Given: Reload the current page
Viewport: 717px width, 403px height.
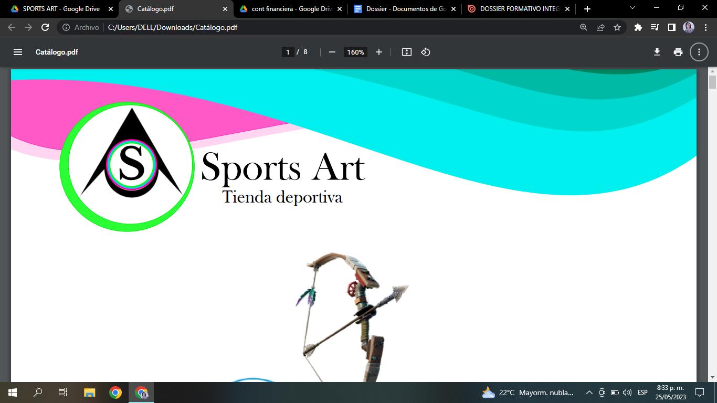Looking at the screenshot, I should [x=45, y=27].
